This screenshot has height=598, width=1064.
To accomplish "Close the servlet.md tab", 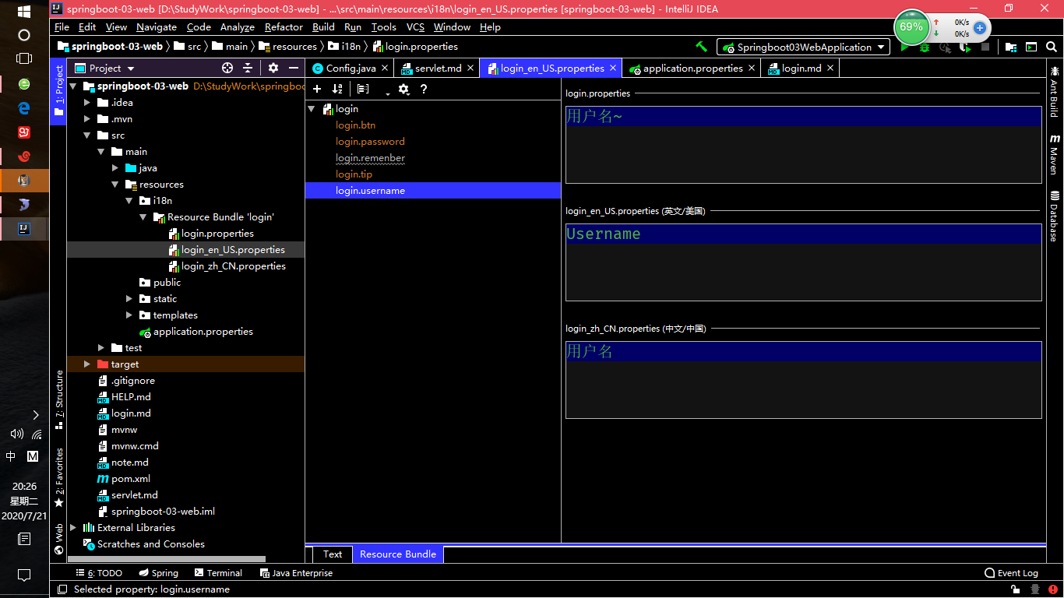I will tap(470, 68).
